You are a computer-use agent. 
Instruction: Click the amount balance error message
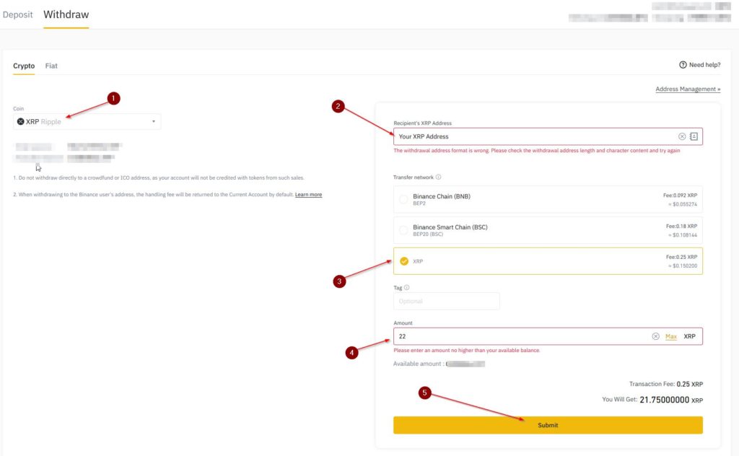click(x=467, y=351)
